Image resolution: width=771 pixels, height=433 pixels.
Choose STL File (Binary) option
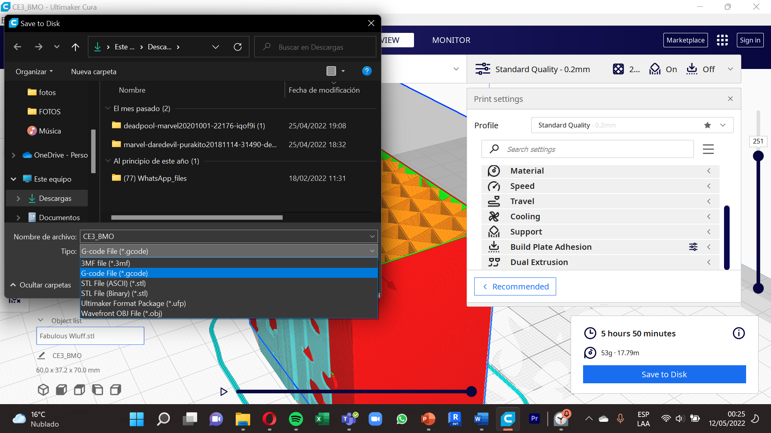pos(228,293)
